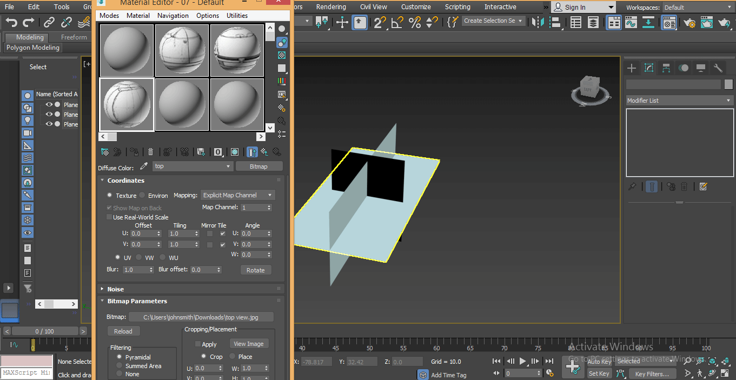The height and width of the screenshot is (380, 736).
Task: Click the Undo arrow icon
Action: click(x=11, y=22)
